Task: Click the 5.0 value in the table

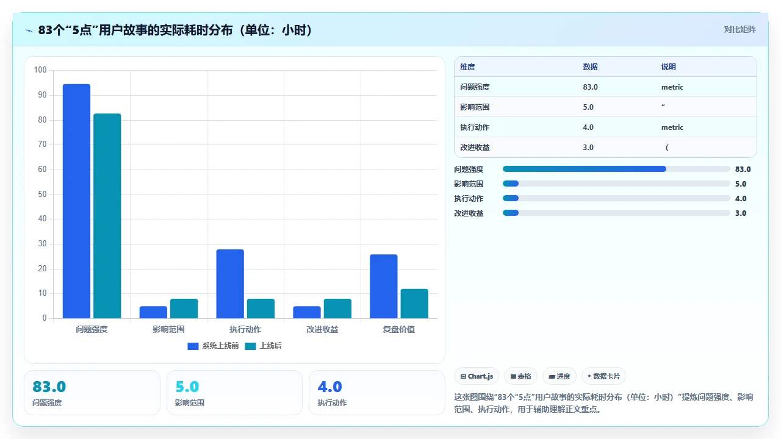Action: click(x=588, y=107)
